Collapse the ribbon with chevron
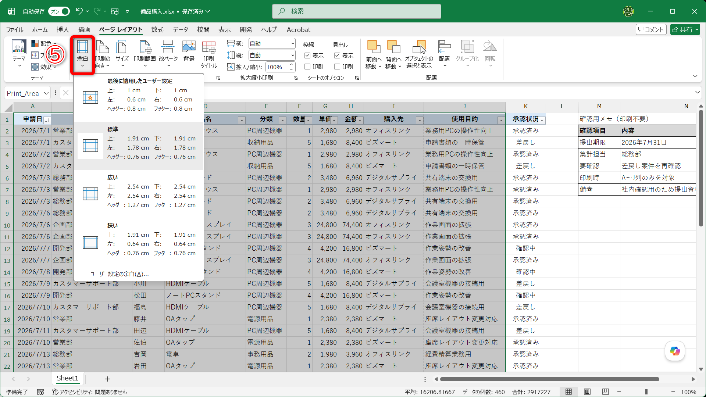The height and width of the screenshot is (397, 706). coord(695,76)
